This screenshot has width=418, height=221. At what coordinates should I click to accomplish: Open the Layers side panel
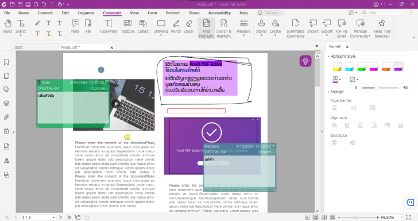click(6, 103)
